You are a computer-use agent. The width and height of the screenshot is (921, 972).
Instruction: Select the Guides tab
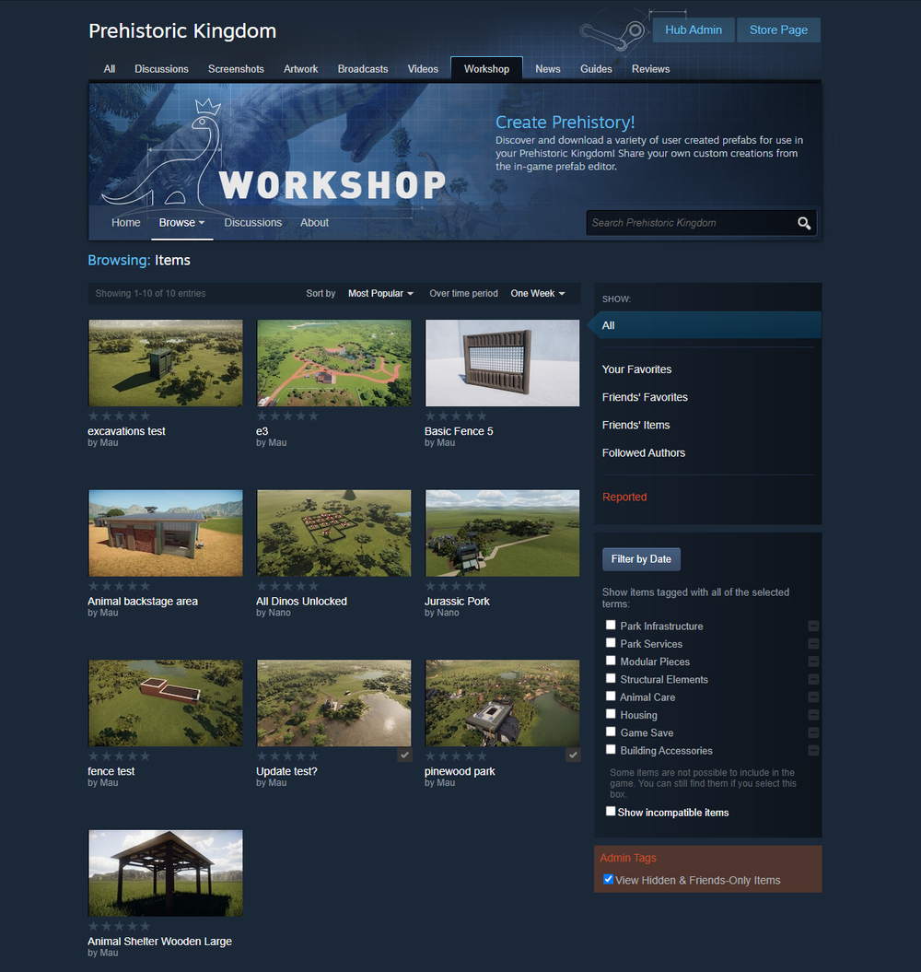coord(596,69)
